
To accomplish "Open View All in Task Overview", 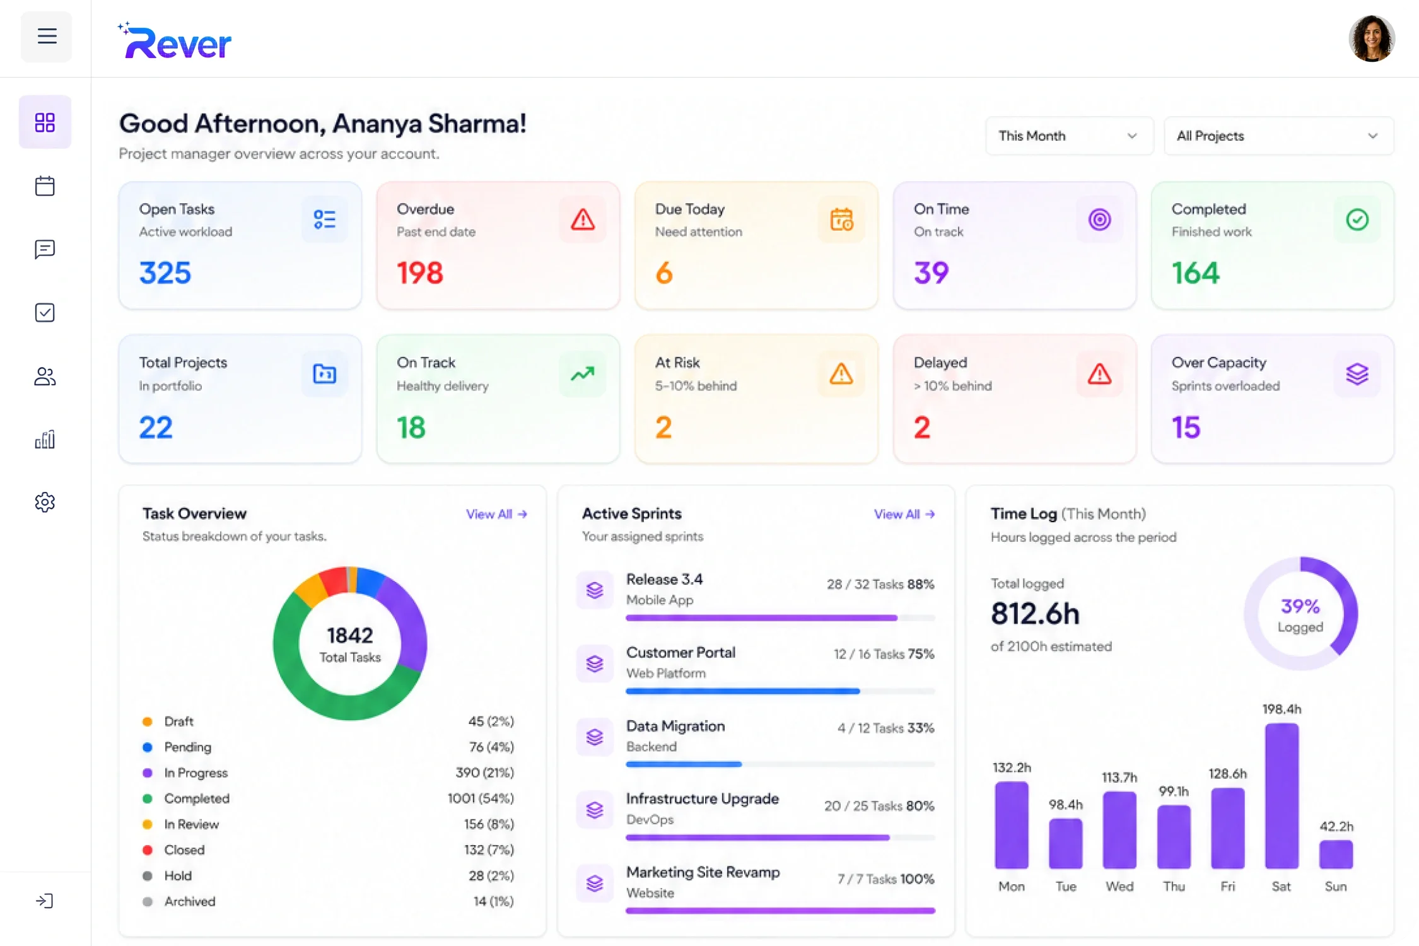I will [x=496, y=514].
